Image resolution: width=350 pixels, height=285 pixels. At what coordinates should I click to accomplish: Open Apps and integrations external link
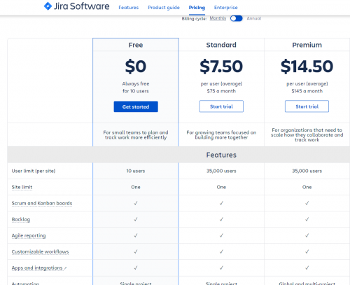tap(39, 267)
